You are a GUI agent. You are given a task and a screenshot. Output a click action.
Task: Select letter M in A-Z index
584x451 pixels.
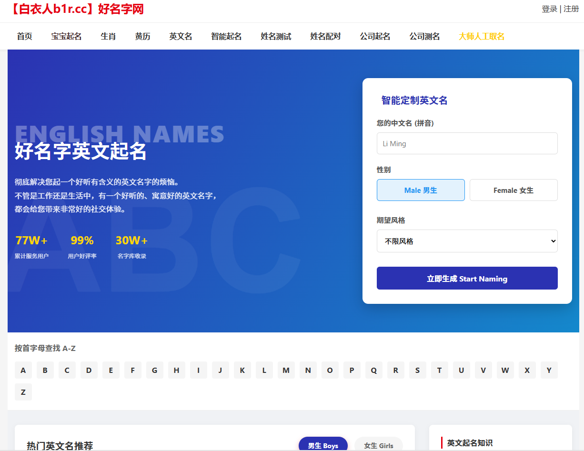coord(286,370)
